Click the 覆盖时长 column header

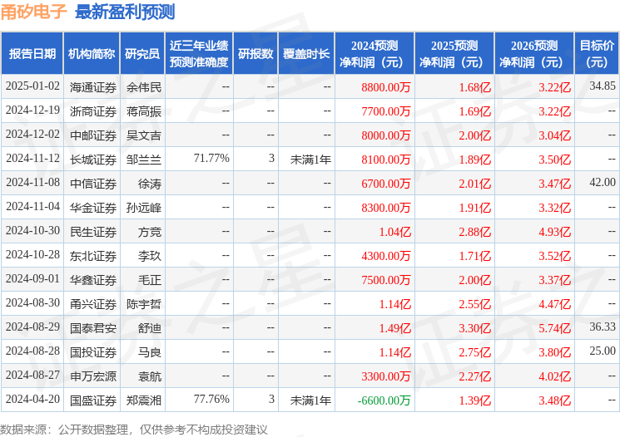(x=306, y=54)
